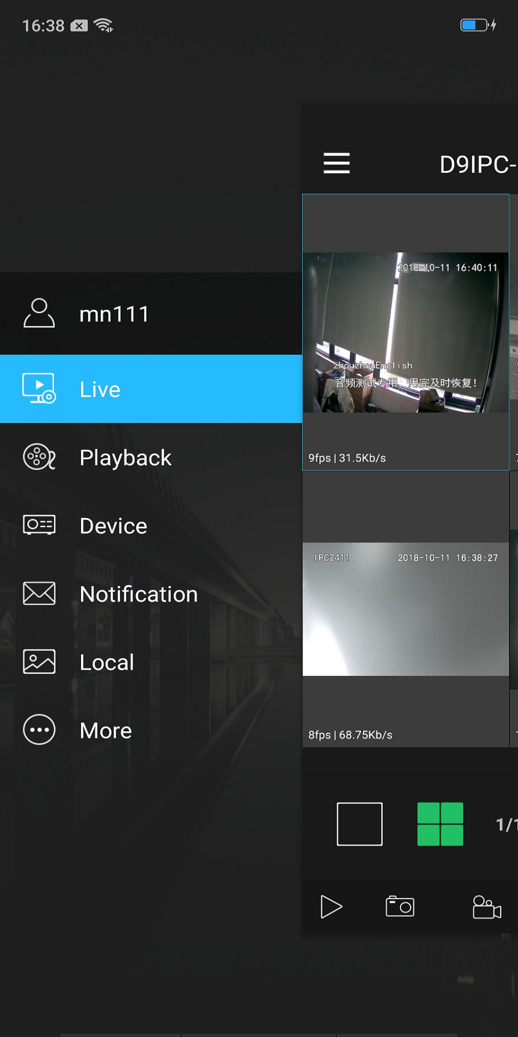This screenshot has height=1037, width=518.
Task: Tap the battery charging indicator
Action: [478, 25]
